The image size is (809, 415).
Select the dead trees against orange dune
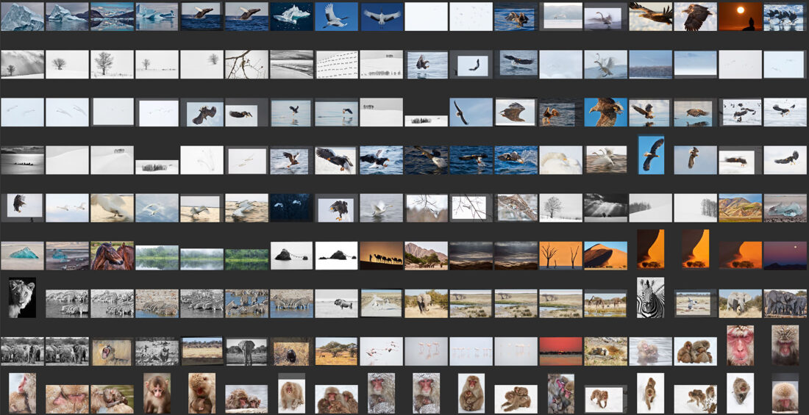pyautogui.click(x=560, y=255)
